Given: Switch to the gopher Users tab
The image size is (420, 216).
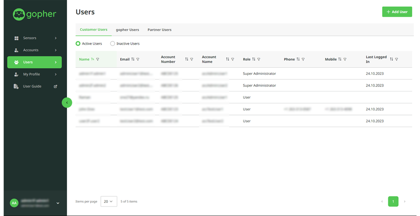Looking at the screenshot, I should pos(127,30).
